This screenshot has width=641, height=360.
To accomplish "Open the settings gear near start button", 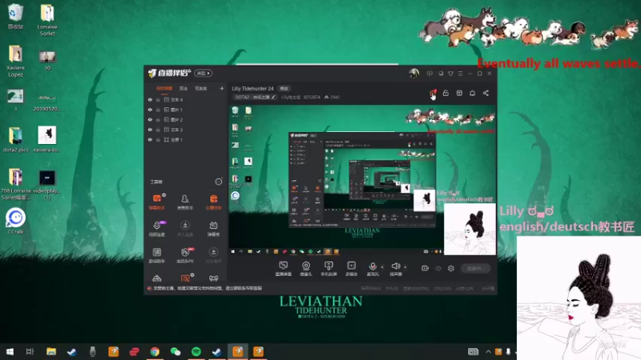I will 451,268.
